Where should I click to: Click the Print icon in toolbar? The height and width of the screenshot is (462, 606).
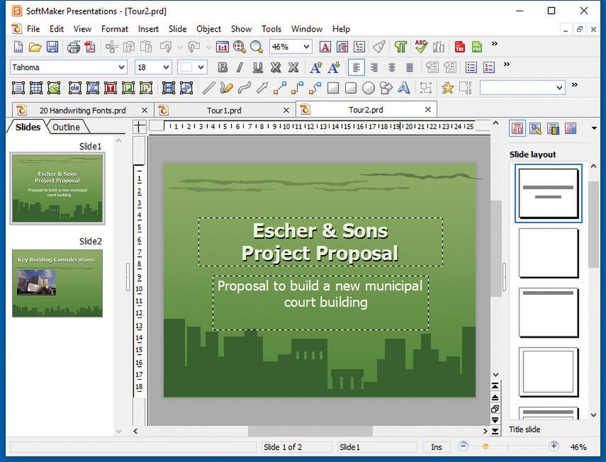pyautogui.click(x=74, y=47)
